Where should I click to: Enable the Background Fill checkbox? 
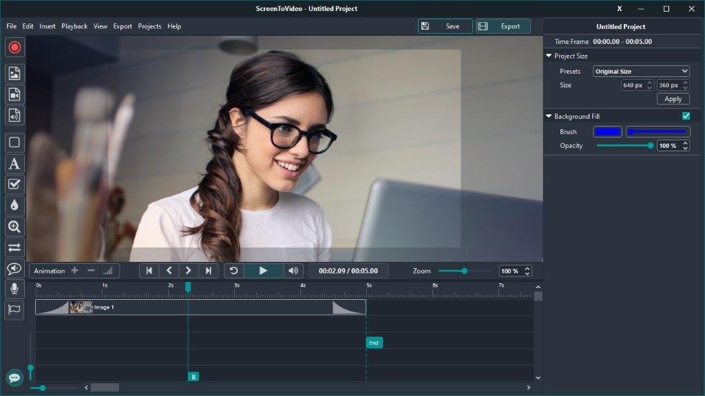pyautogui.click(x=685, y=116)
